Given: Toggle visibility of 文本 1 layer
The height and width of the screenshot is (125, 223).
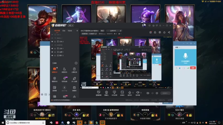Looking at the screenshot, I should point(52,48).
